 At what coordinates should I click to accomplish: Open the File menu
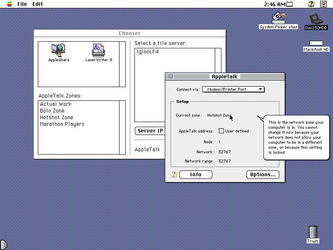coord(22,4)
